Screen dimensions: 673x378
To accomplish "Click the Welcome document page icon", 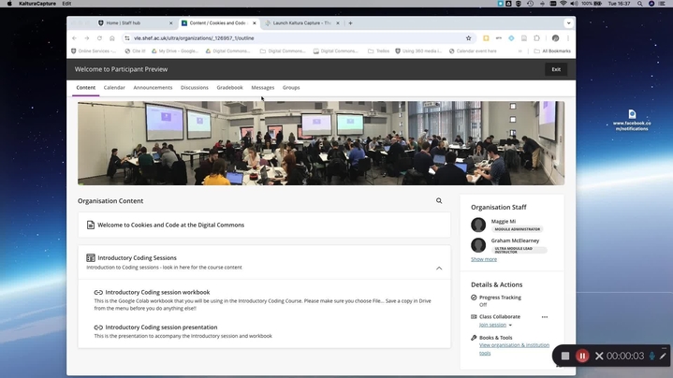I will point(91,225).
